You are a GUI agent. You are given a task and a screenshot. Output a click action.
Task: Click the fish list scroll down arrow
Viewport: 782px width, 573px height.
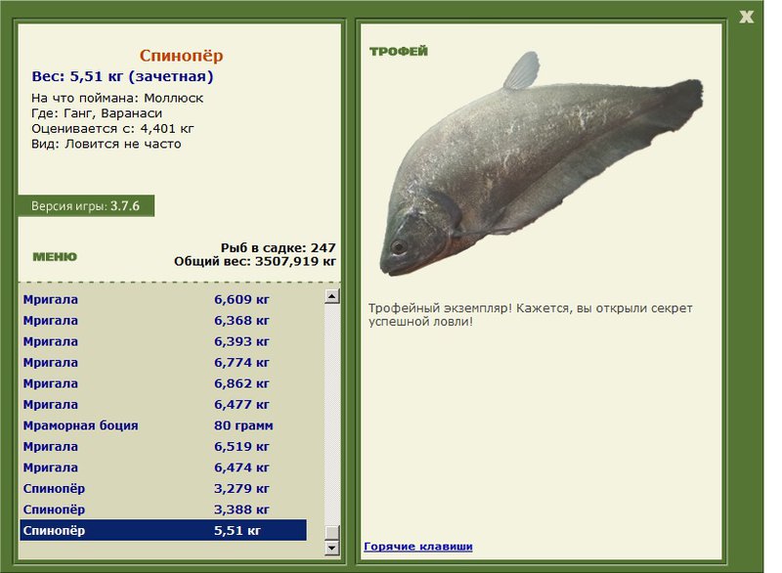click(x=331, y=548)
